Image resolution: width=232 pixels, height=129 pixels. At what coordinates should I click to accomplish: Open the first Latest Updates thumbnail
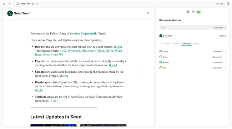(x=54, y=125)
